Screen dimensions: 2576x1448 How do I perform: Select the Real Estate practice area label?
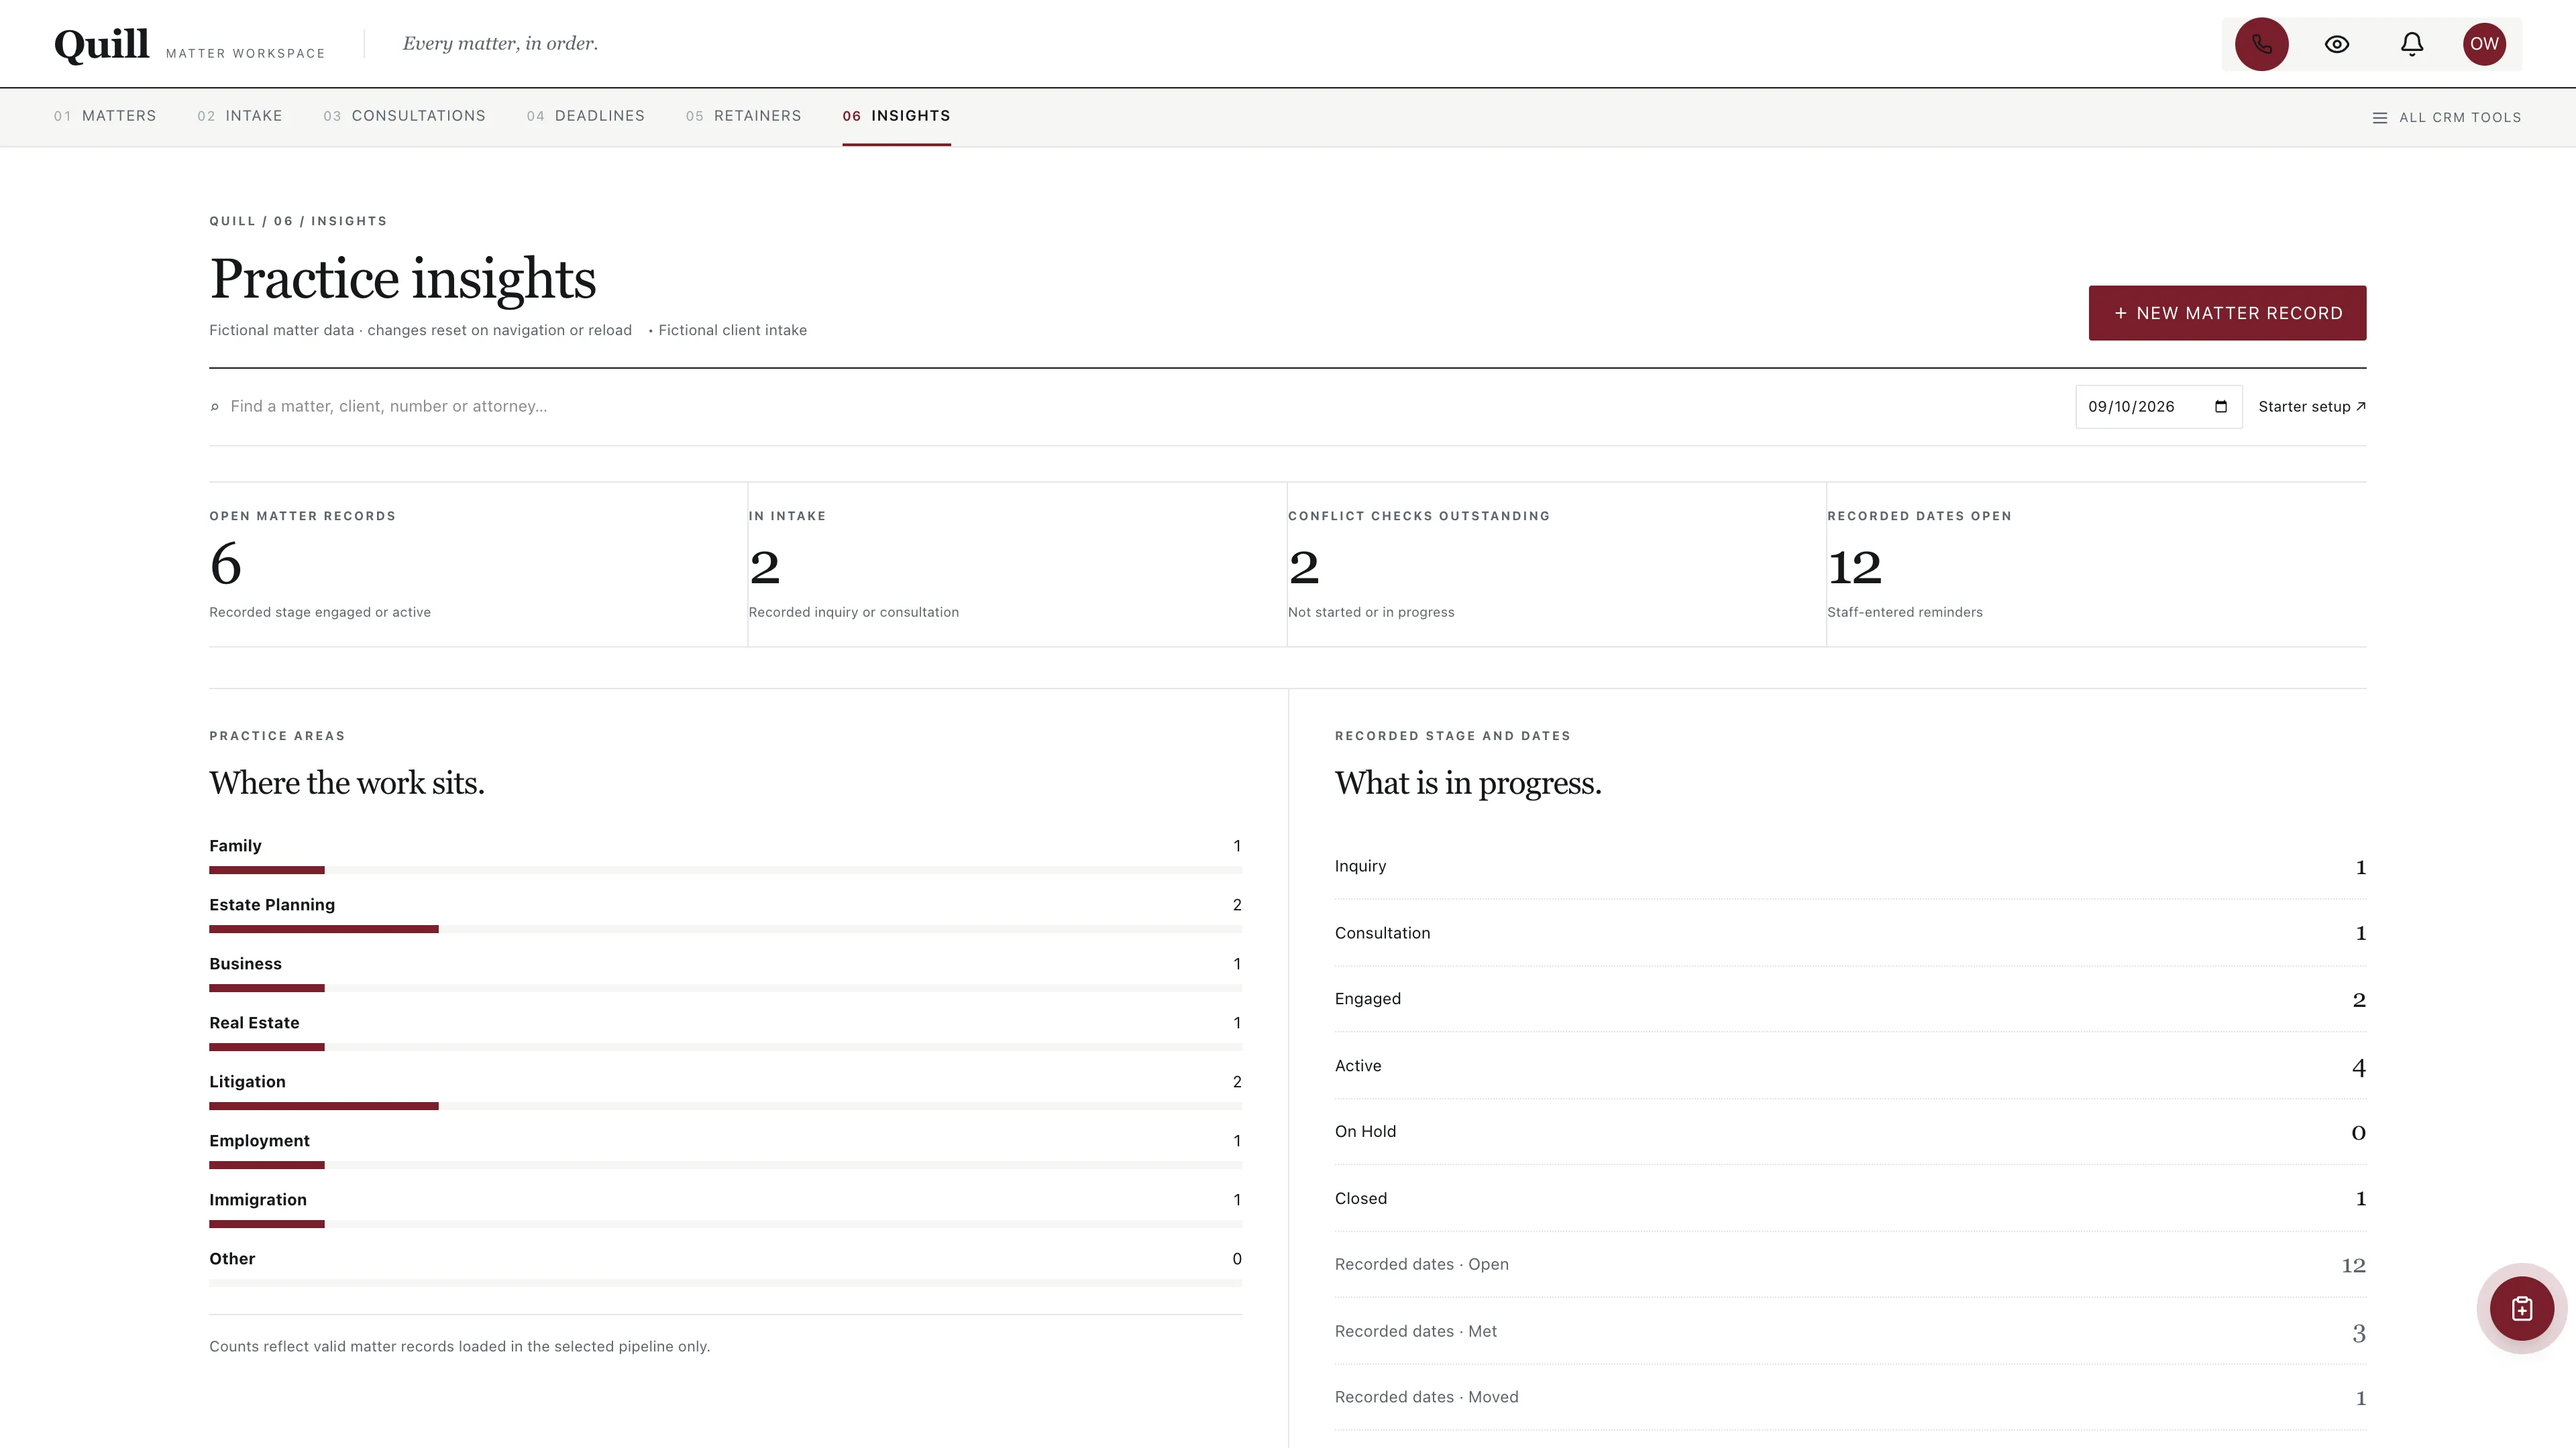coord(254,1023)
